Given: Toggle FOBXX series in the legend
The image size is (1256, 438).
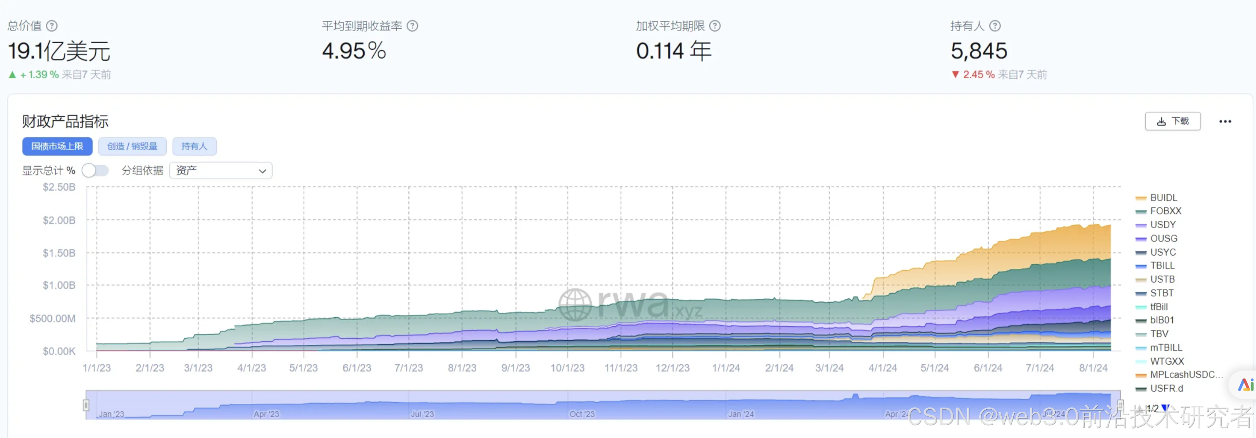Looking at the screenshot, I should 1158,211.
